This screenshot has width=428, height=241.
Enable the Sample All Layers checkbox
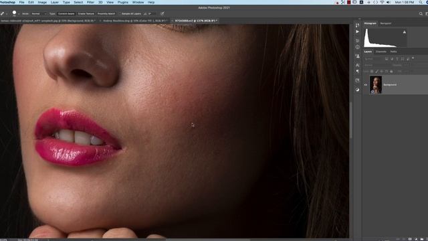point(120,13)
